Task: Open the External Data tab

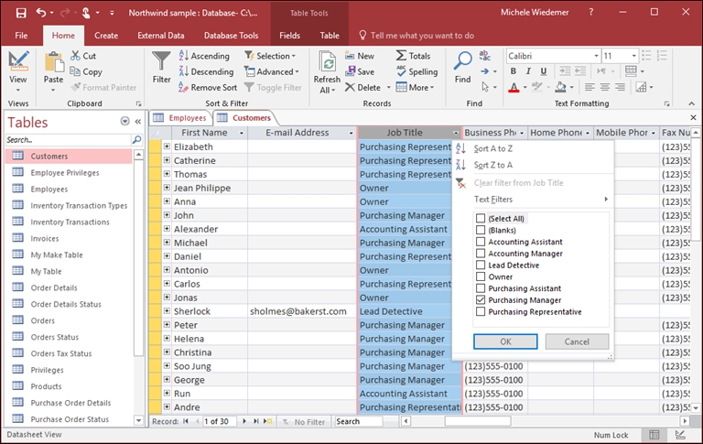Action: tap(161, 36)
